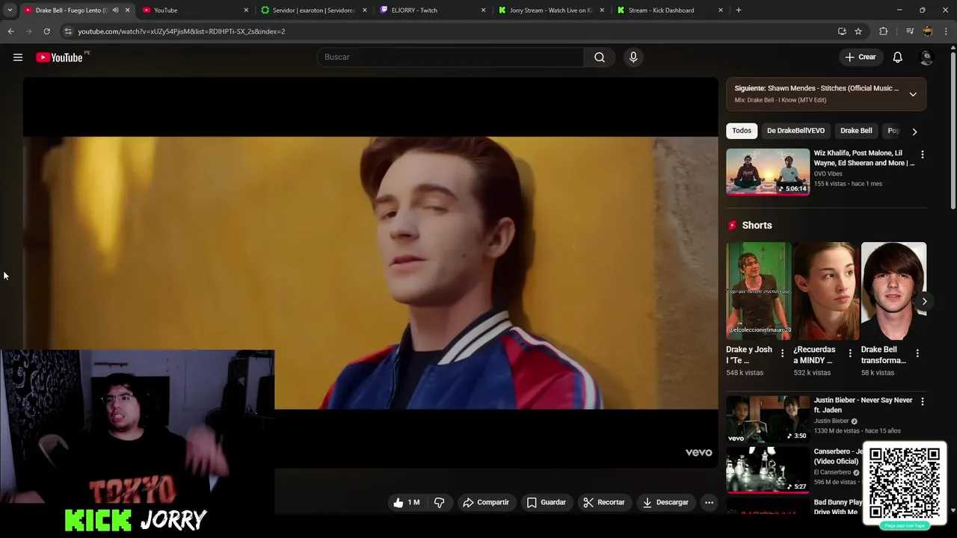
Task: Open media control icon in toolbar
Action: [910, 31]
